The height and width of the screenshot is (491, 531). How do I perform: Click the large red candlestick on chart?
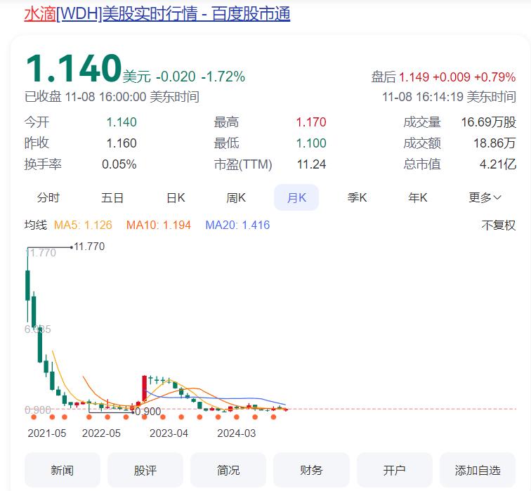pos(144,388)
